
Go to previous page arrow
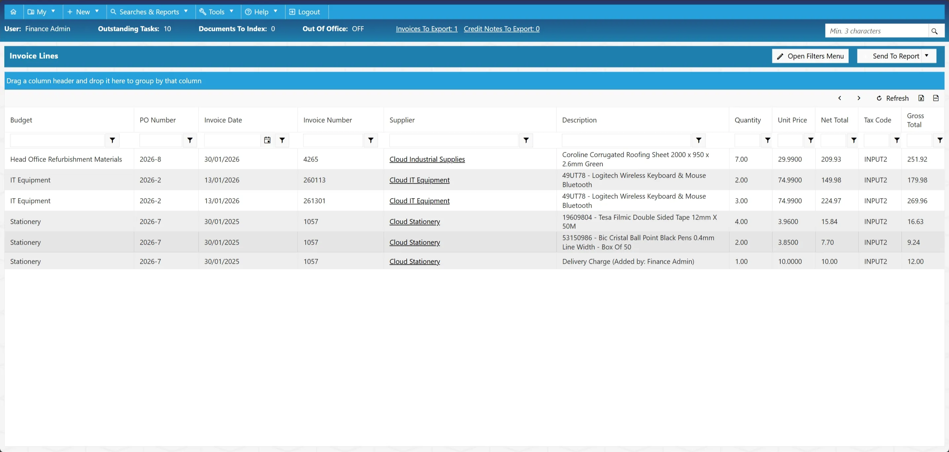(x=840, y=98)
